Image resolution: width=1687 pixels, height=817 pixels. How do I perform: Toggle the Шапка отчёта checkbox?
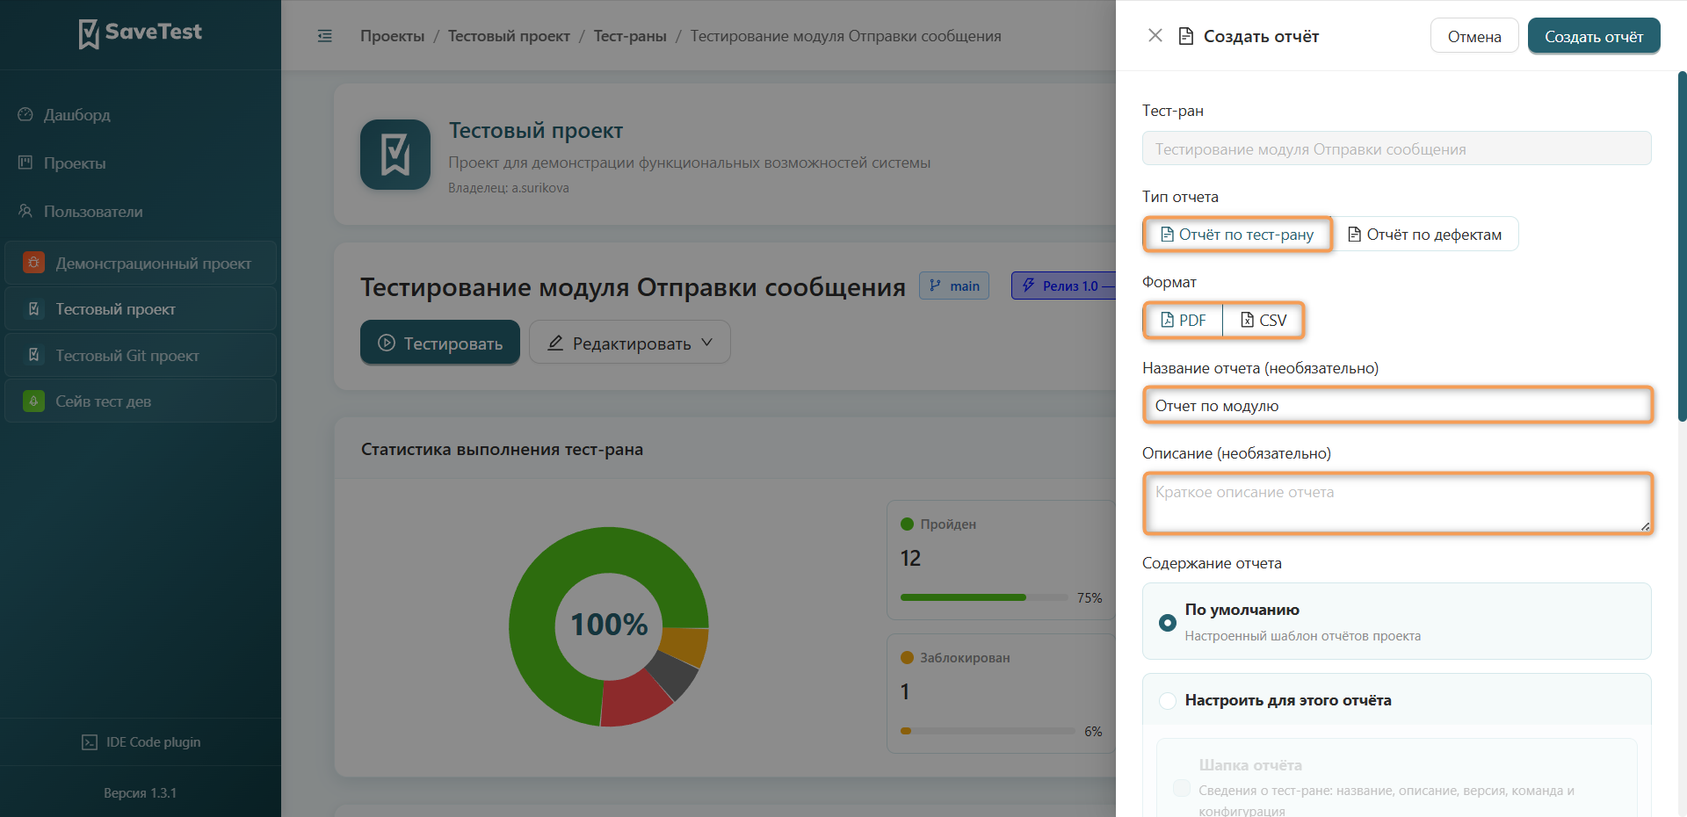coord(1182,787)
